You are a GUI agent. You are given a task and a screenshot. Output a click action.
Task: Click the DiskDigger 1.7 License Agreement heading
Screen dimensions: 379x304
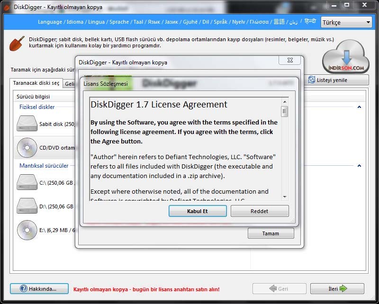tap(159, 104)
